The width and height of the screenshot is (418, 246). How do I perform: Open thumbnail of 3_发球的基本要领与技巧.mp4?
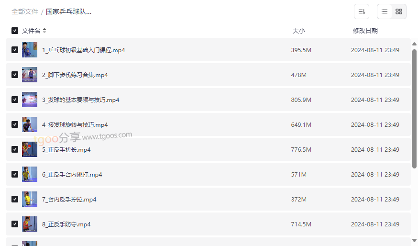click(30, 100)
